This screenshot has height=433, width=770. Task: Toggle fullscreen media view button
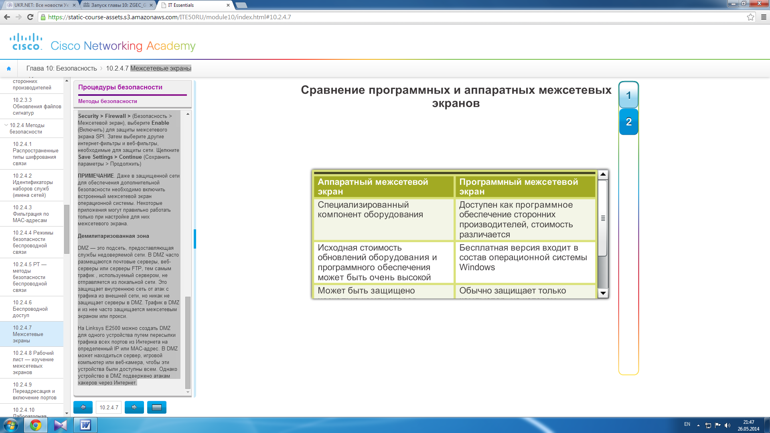[x=157, y=407]
